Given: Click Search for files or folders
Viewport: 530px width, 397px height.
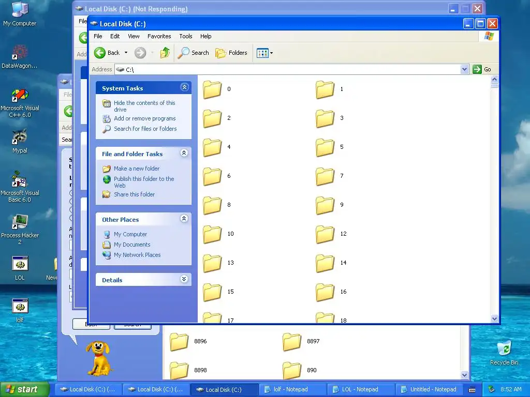Looking at the screenshot, I should 145,129.
